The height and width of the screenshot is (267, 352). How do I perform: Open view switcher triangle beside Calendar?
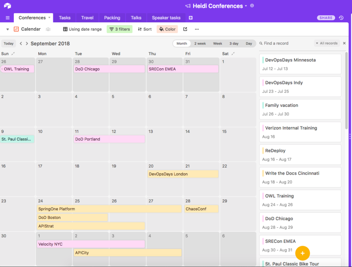(x=8, y=29)
